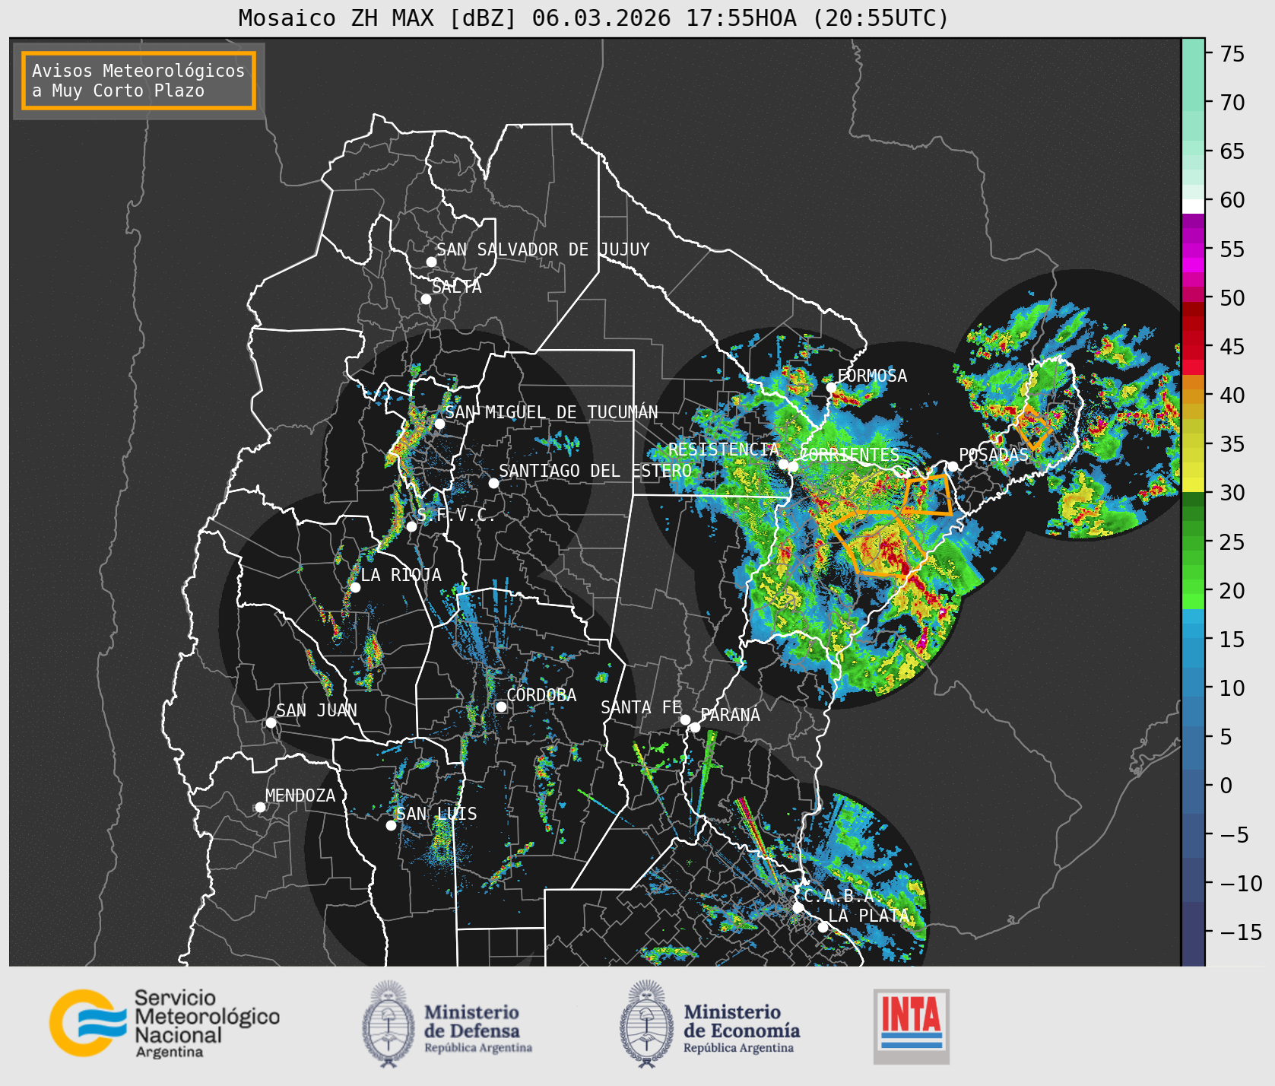The image size is (1275, 1086).
Task: Click the 20 tick label on the colorbar
Action: (x=1232, y=591)
